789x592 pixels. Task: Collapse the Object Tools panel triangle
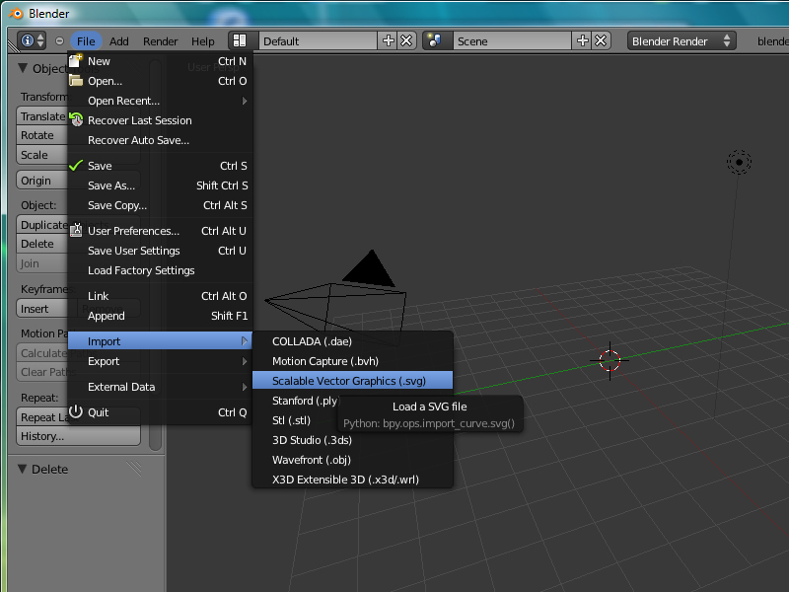(x=23, y=68)
